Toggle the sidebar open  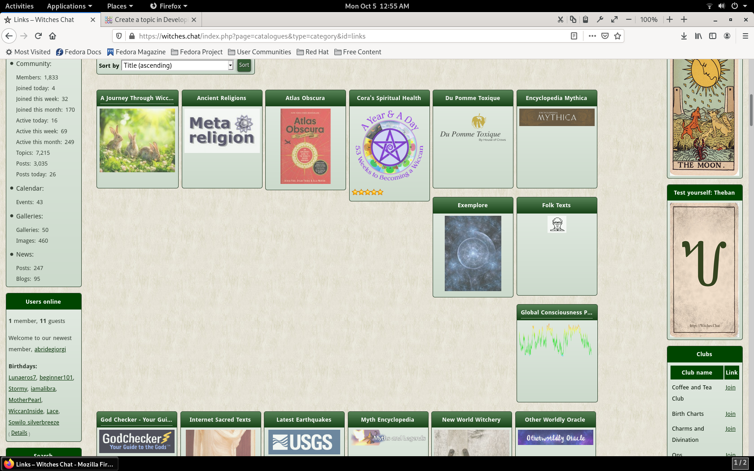pyautogui.click(x=713, y=36)
